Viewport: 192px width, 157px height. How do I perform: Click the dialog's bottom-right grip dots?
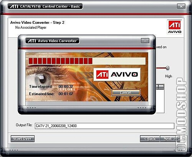tap(142, 108)
